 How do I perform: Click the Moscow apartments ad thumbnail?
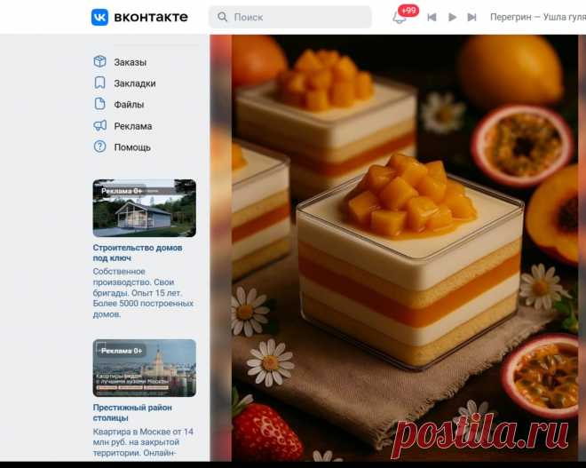coord(145,368)
